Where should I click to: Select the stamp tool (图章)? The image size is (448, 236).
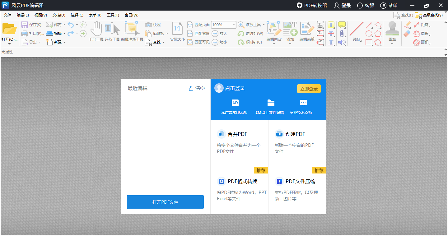[x=392, y=30]
